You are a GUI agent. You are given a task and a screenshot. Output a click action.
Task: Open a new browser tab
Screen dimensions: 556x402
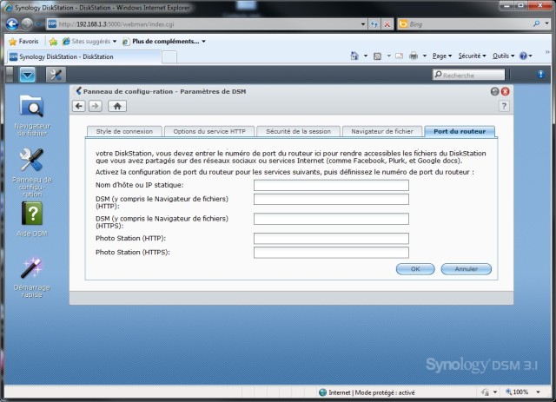[x=169, y=57]
